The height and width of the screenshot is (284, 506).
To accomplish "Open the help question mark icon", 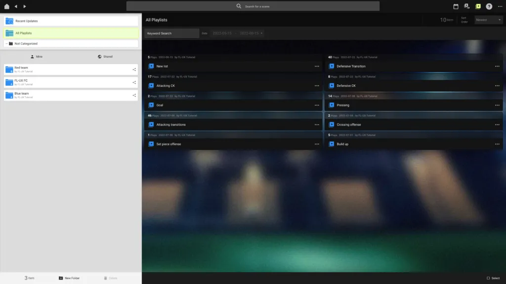I will click(x=489, y=6).
